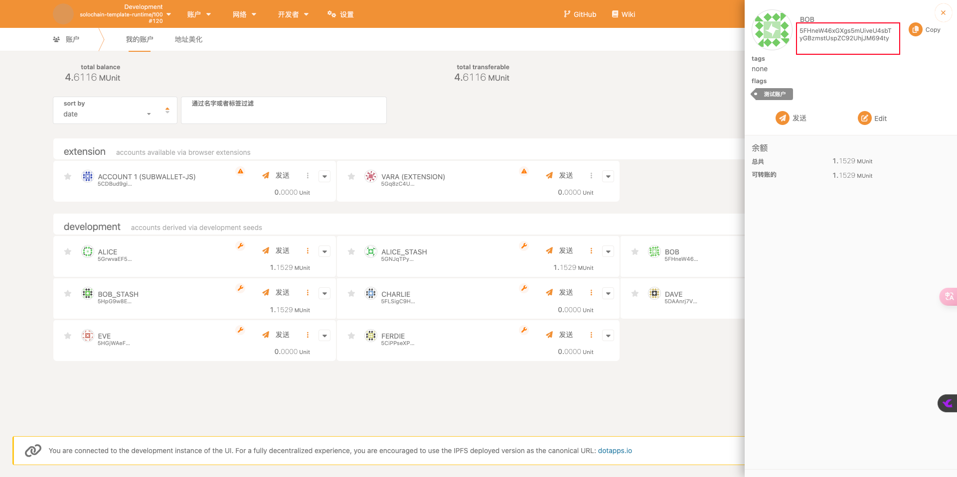Click Edit button in BOB sidebar
Screen dimensions: 957x477
pyautogui.click(x=872, y=119)
